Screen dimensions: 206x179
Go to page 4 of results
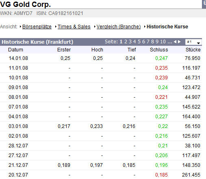pos(134,42)
